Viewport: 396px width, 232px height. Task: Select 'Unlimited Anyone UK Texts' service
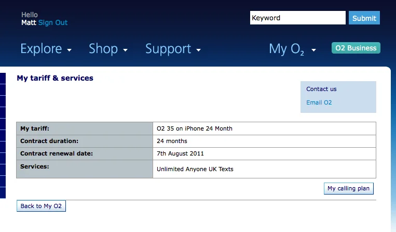[195, 169]
